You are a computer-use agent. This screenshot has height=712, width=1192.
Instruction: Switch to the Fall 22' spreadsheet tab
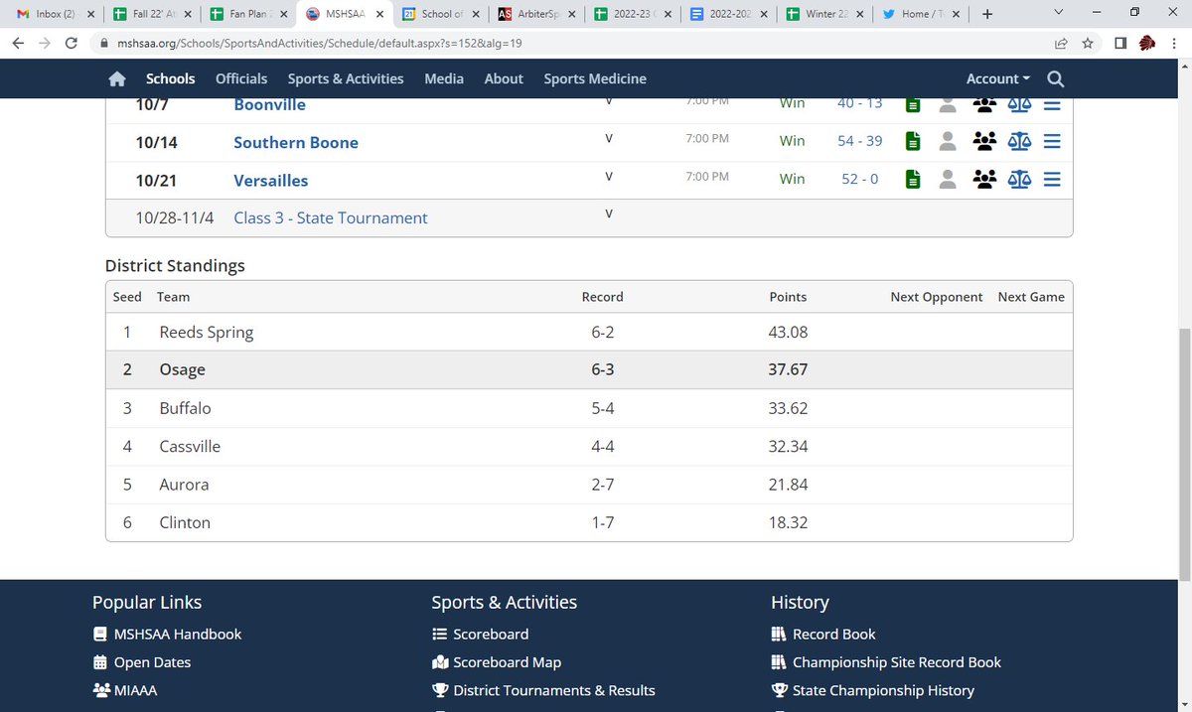[151, 15]
